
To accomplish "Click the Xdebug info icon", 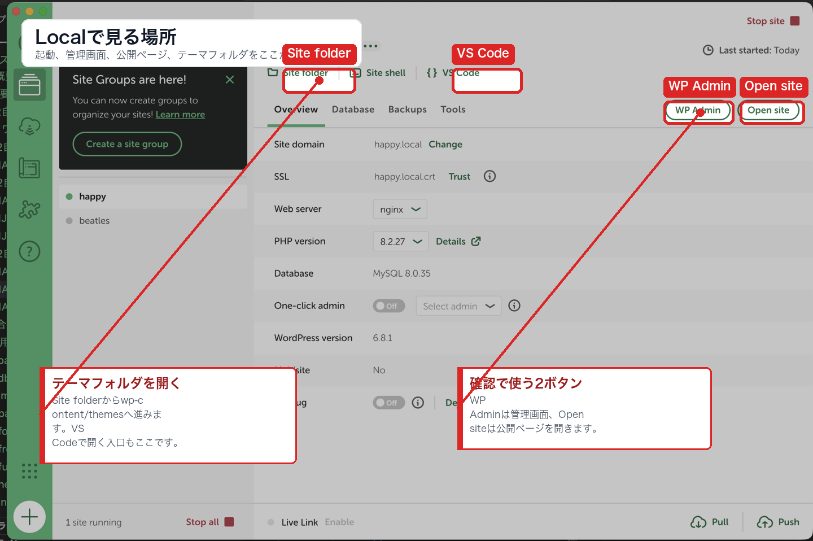I will [x=418, y=403].
